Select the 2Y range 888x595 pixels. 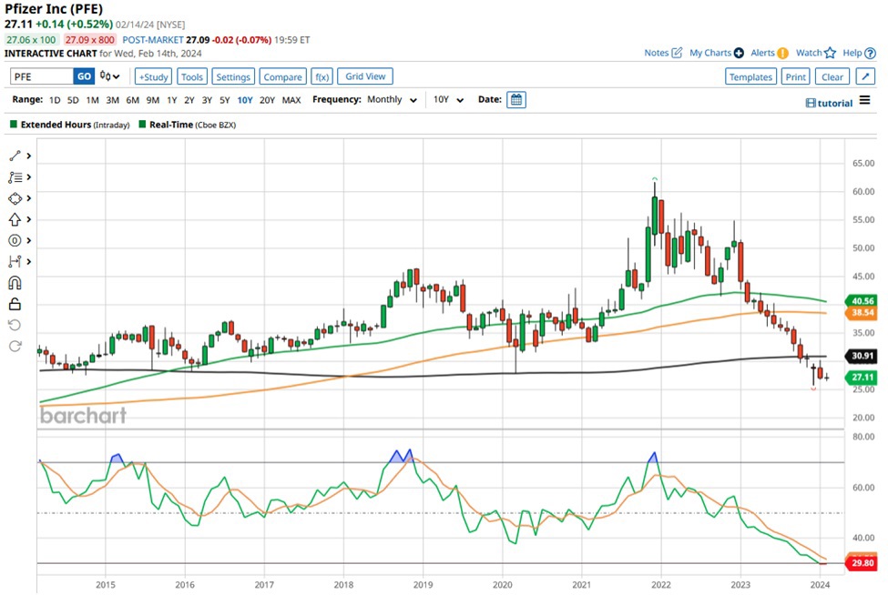point(189,100)
